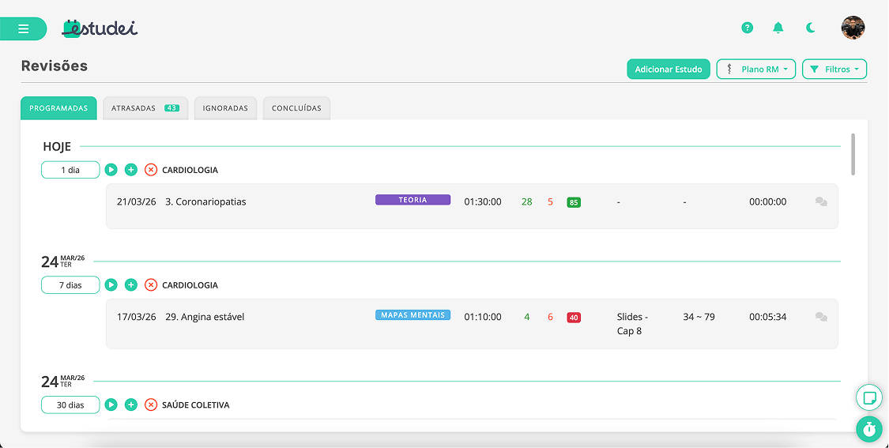
Task: Open the floating notes button
Action: point(869,397)
